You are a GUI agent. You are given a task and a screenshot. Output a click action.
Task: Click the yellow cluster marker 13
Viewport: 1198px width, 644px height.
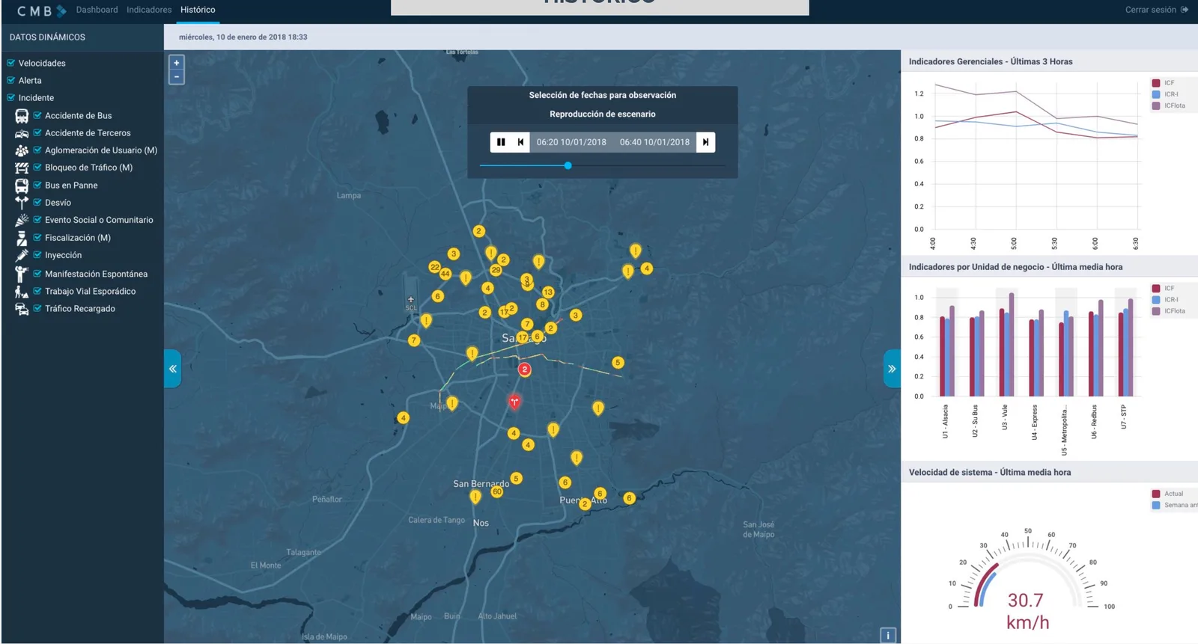coord(548,292)
